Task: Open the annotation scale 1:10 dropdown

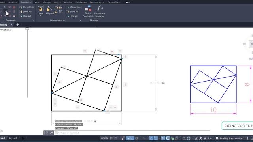Action: click(x=211, y=138)
